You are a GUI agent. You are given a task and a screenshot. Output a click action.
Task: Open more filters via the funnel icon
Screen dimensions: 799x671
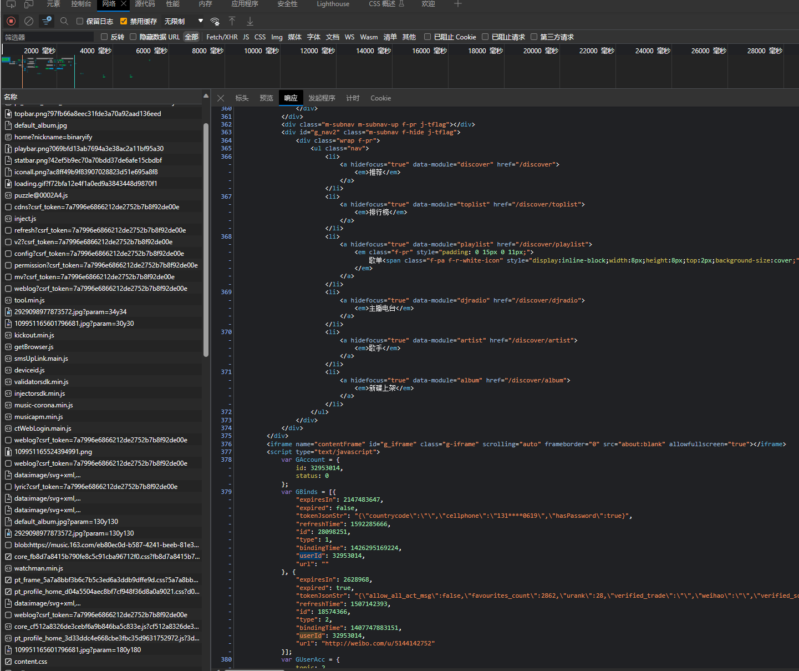(46, 21)
